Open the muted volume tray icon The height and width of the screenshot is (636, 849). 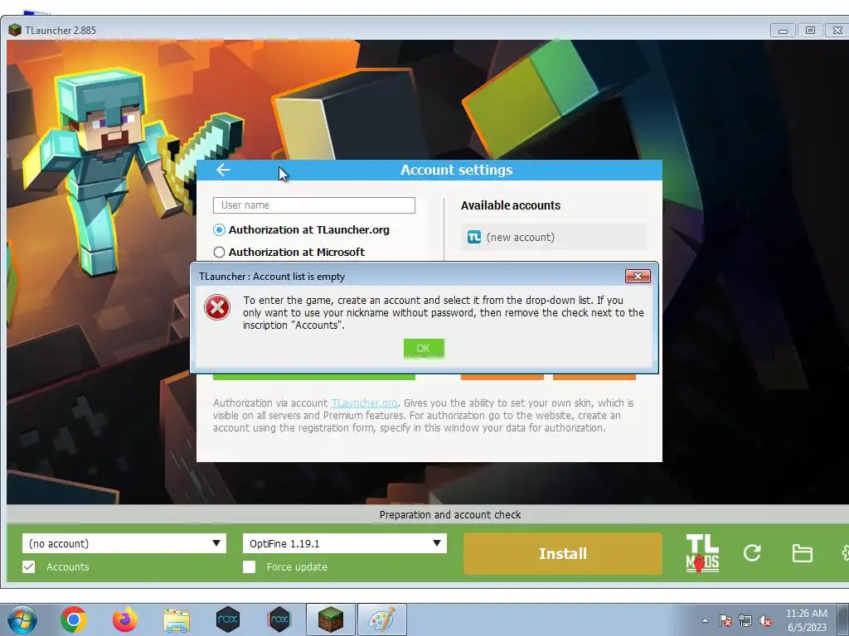click(x=765, y=620)
